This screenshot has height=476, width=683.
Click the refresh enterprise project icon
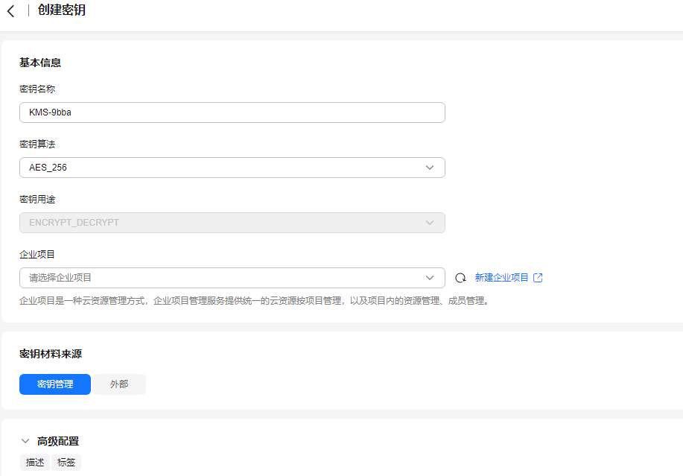coord(460,278)
